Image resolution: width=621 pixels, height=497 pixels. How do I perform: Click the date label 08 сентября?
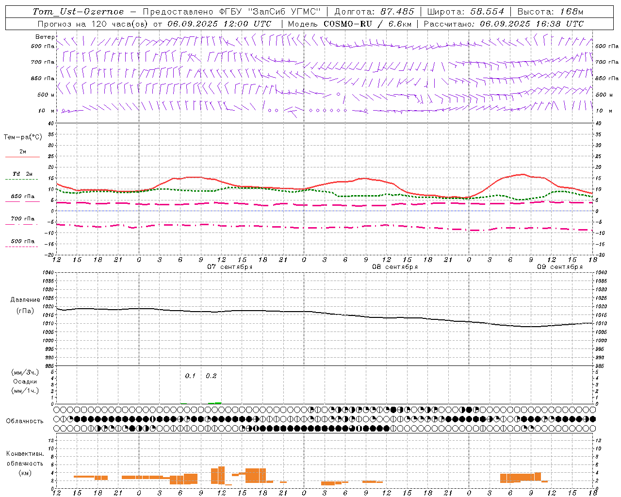point(395,267)
